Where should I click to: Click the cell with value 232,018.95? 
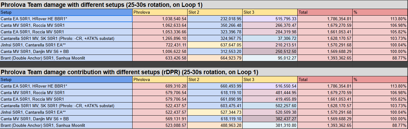pos(215,19)
